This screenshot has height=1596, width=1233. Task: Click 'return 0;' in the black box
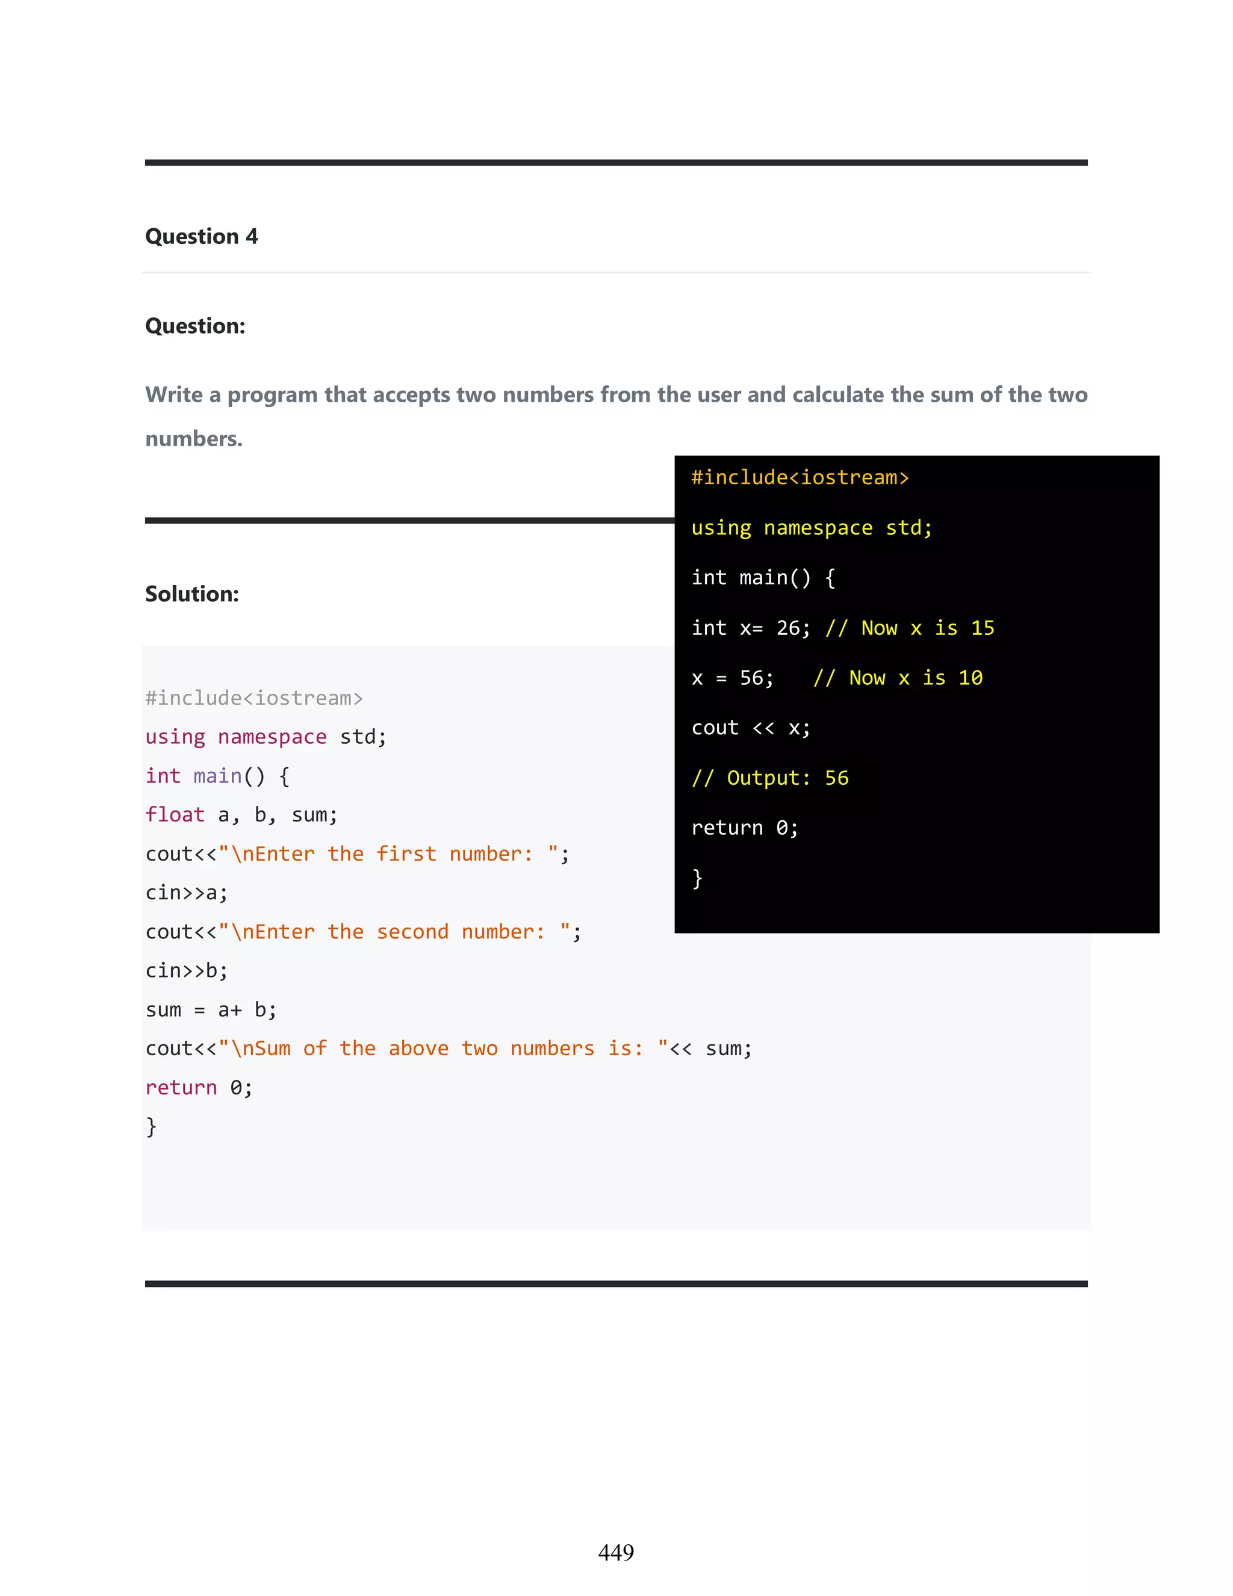pos(746,828)
